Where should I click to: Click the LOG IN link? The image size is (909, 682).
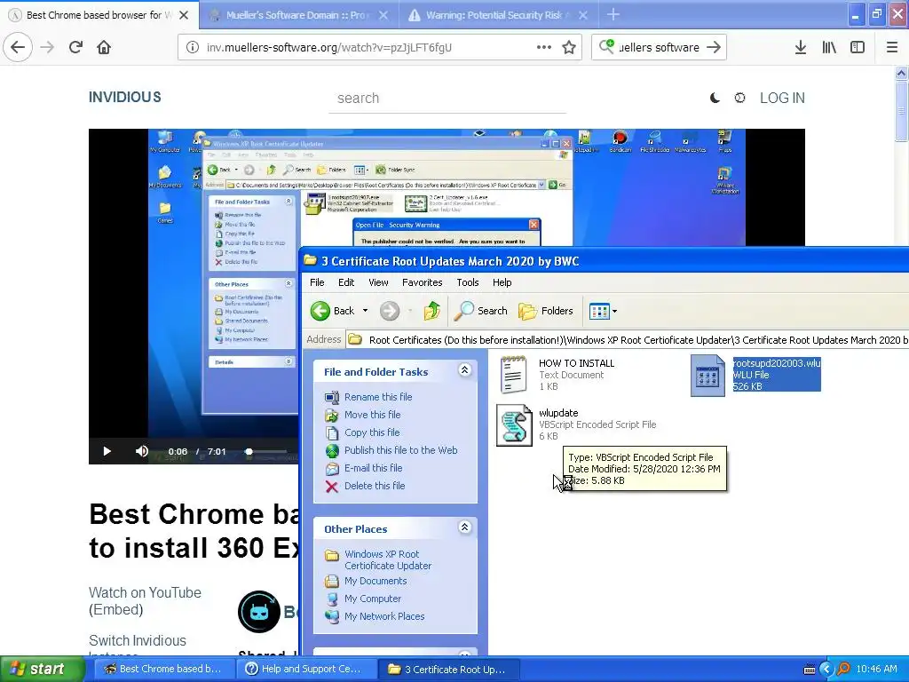tap(782, 98)
